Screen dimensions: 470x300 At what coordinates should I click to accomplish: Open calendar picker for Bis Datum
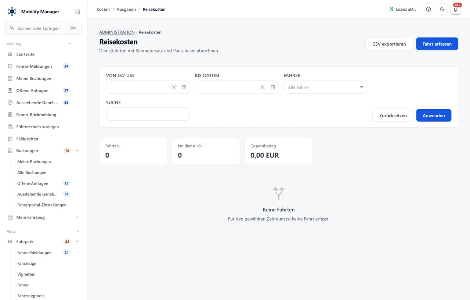pos(273,87)
